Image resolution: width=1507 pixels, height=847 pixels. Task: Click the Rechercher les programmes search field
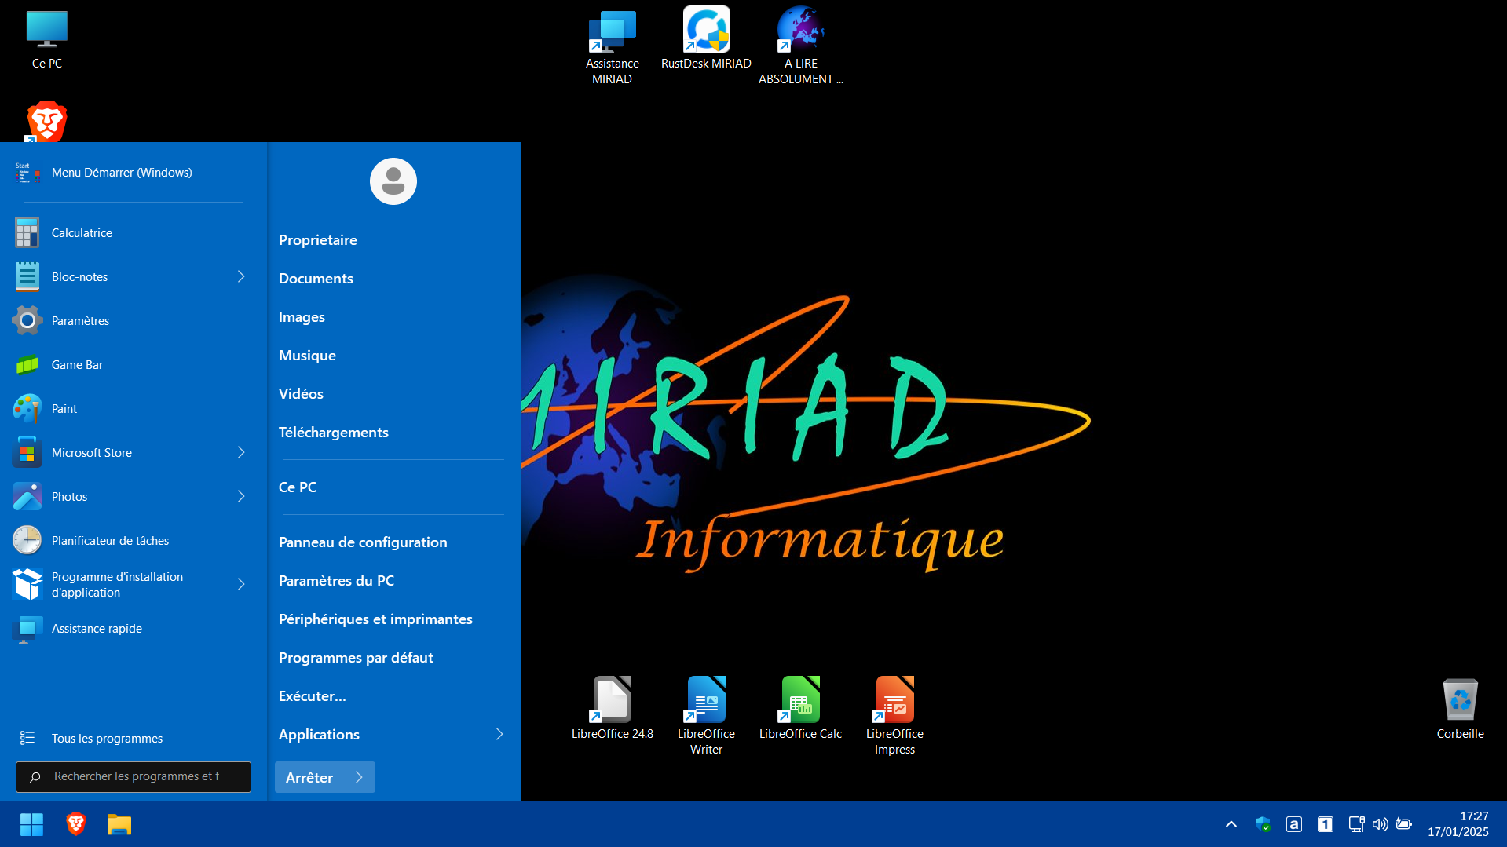134,777
